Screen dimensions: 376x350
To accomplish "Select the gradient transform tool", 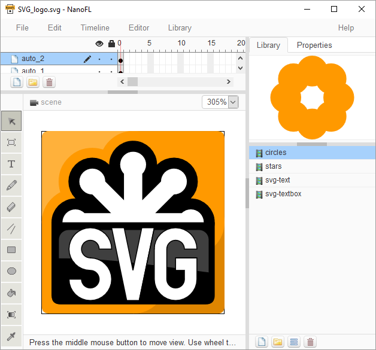I will pyautogui.click(x=11, y=315).
